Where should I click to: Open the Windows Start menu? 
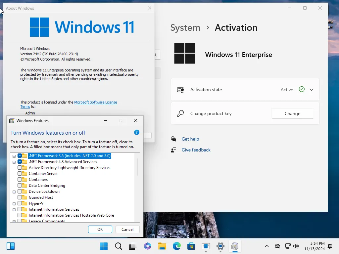click(104, 246)
